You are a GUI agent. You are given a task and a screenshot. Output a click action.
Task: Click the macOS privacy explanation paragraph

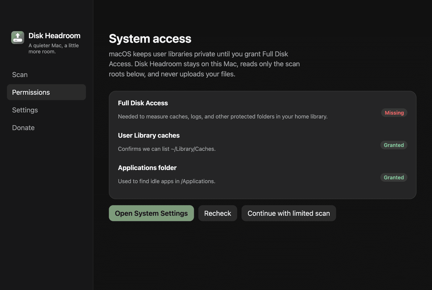coord(204,64)
